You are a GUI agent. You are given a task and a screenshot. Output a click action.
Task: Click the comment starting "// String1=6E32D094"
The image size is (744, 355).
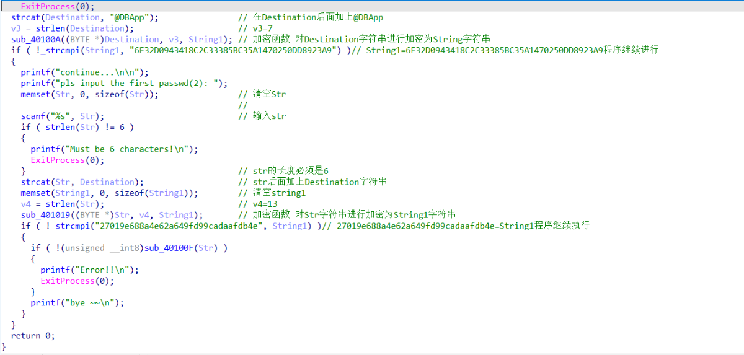[x=505, y=50]
